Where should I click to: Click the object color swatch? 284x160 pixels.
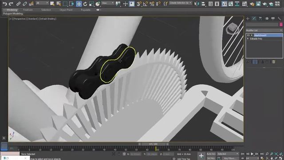pos(281,24)
